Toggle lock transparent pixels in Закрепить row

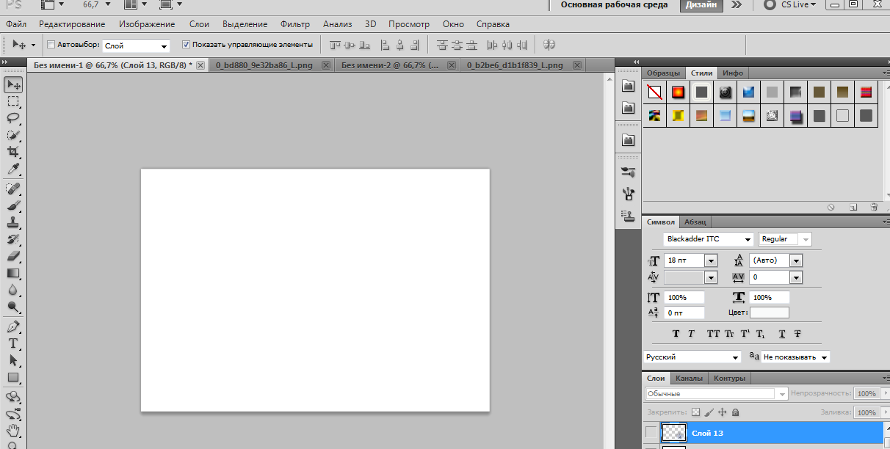click(x=696, y=412)
